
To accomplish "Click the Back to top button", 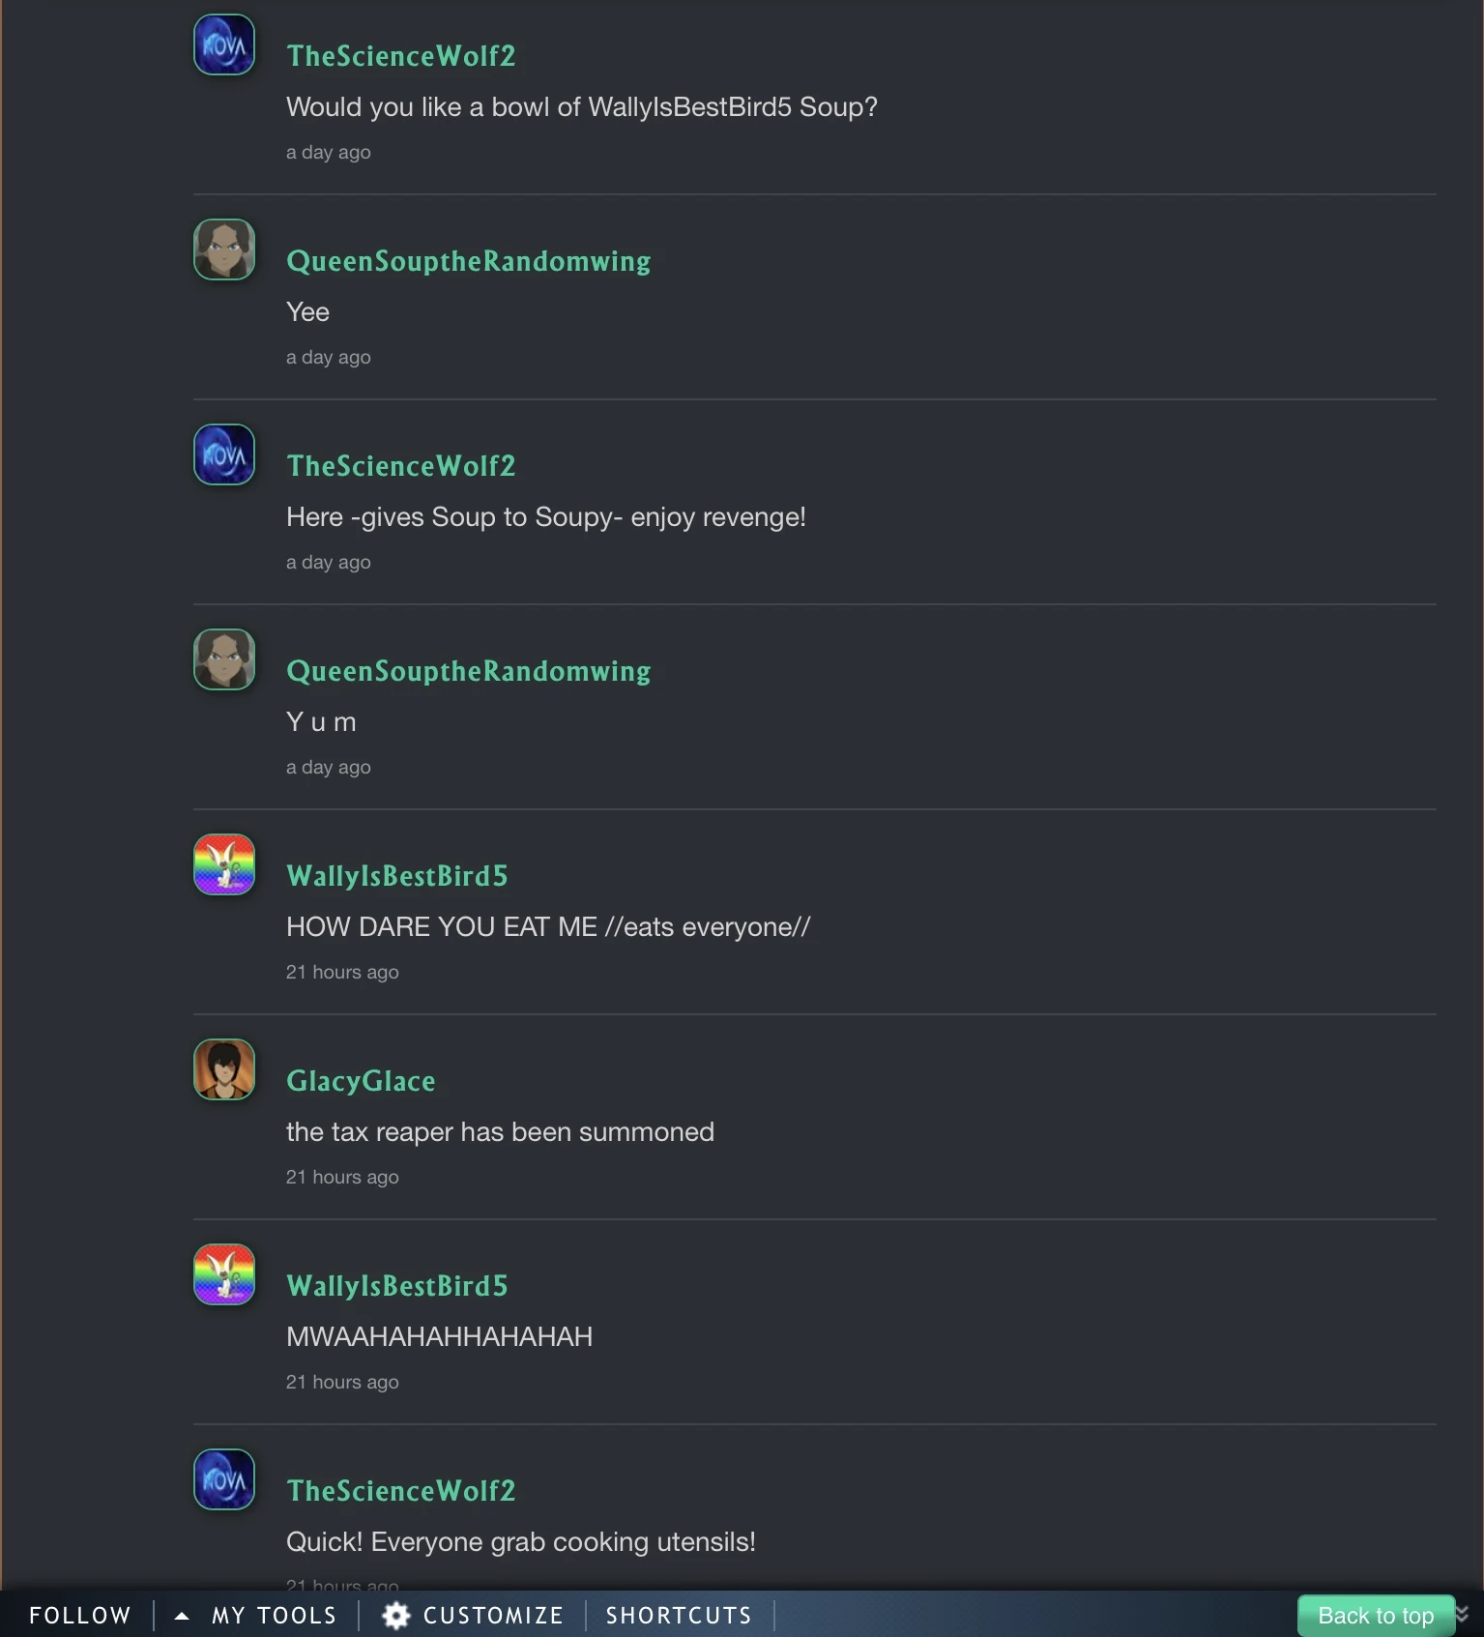I will pos(1375,1616).
